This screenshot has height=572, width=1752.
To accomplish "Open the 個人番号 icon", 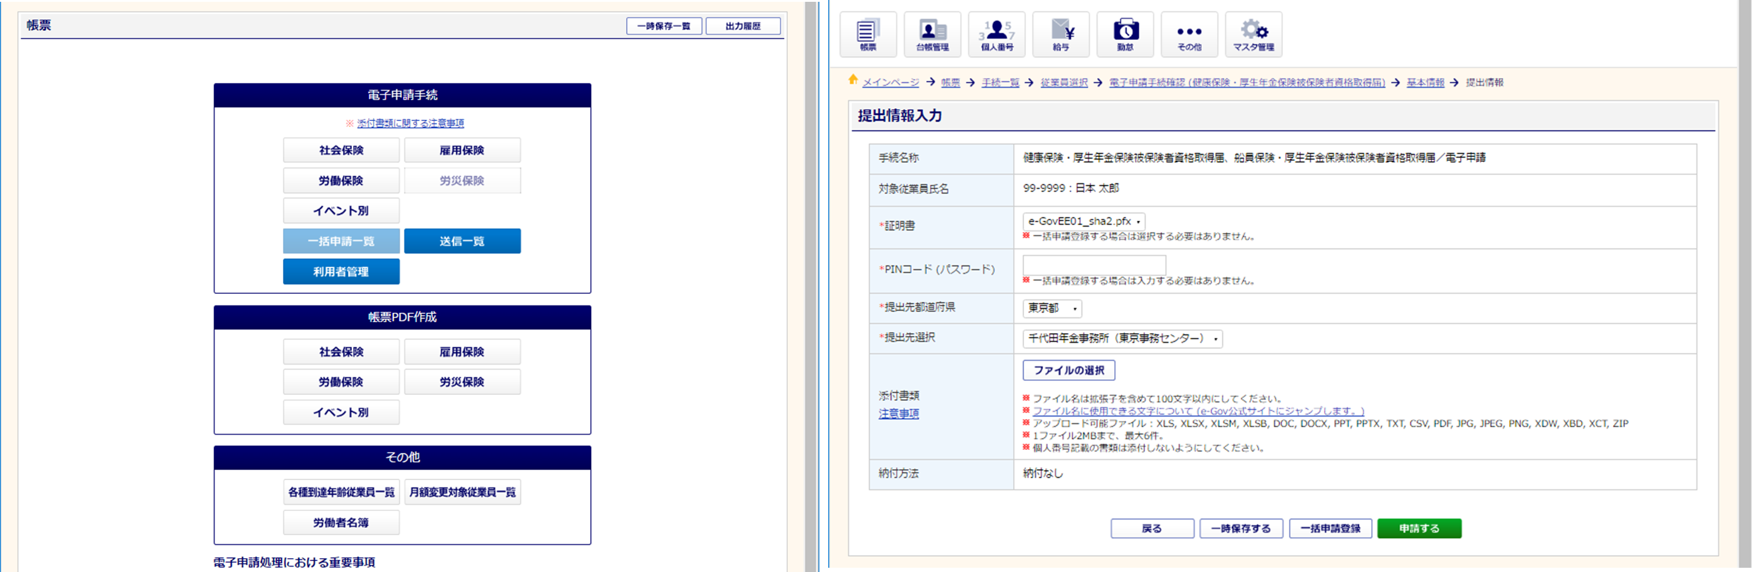I will (x=996, y=34).
